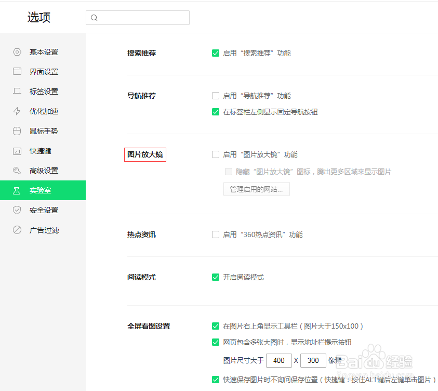Click the options search field

tap(138, 18)
